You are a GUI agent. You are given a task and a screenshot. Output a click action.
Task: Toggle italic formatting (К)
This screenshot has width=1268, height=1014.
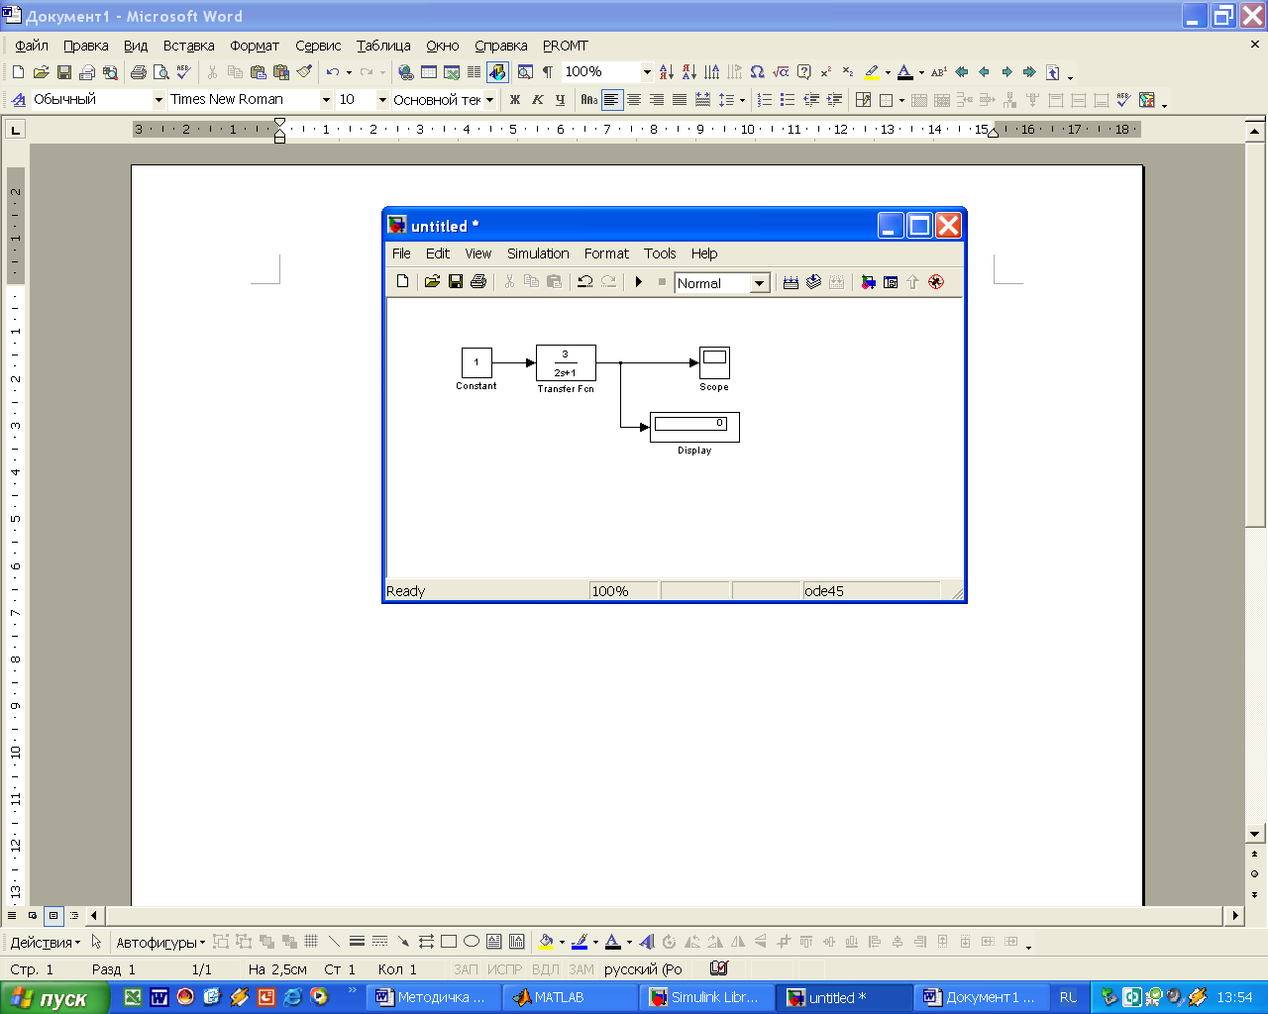click(537, 100)
